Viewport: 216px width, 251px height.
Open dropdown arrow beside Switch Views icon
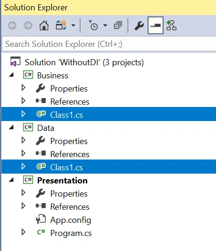coord(73,25)
